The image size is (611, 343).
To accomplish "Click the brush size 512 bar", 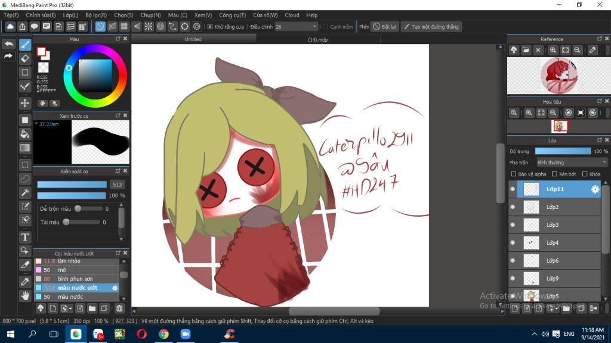I will (x=72, y=185).
